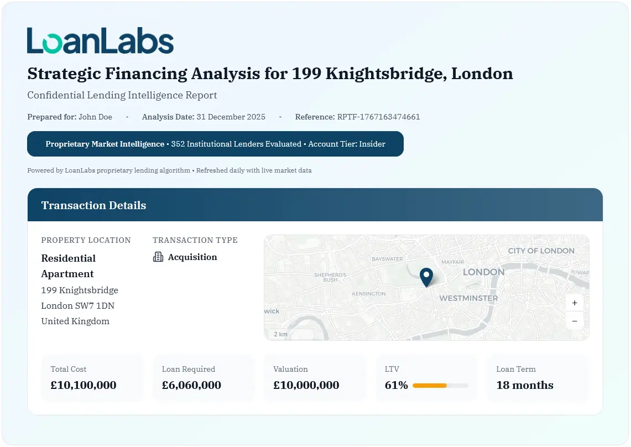The image size is (631, 447).
Task: Click the City of London map label
Action: tap(541, 251)
